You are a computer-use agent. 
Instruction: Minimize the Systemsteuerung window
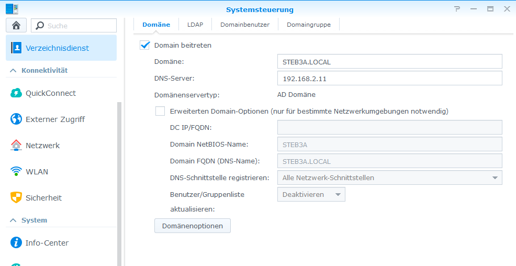(474, 9)
